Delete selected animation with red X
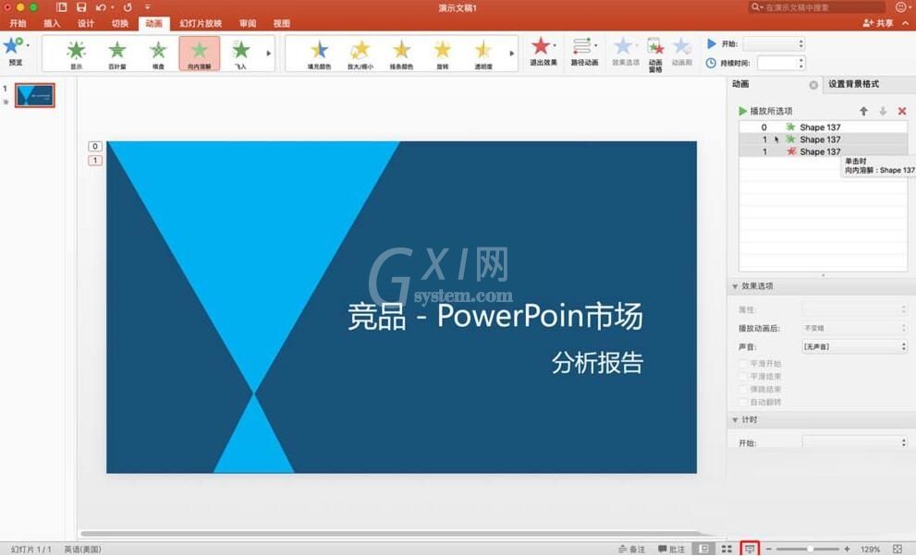The width and height of the screenshot is (916, 556). click(902, 111)
